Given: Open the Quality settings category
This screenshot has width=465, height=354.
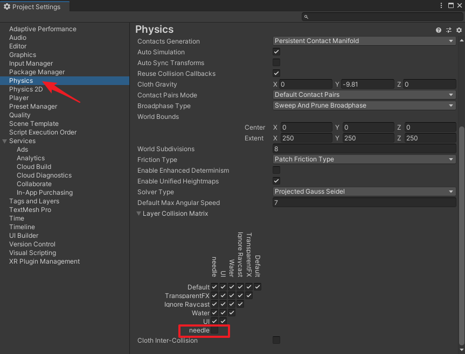Looking at the screenshot, I should point(19,115).
